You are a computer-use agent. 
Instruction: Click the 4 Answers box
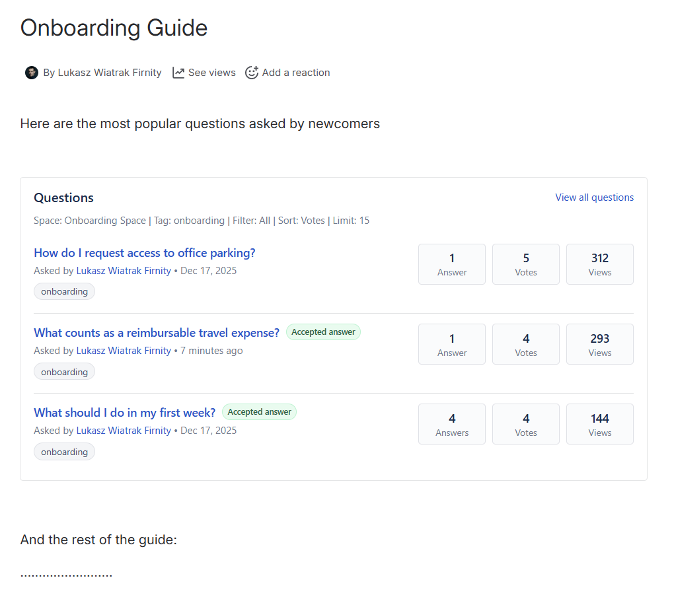(x=452, y=424)
